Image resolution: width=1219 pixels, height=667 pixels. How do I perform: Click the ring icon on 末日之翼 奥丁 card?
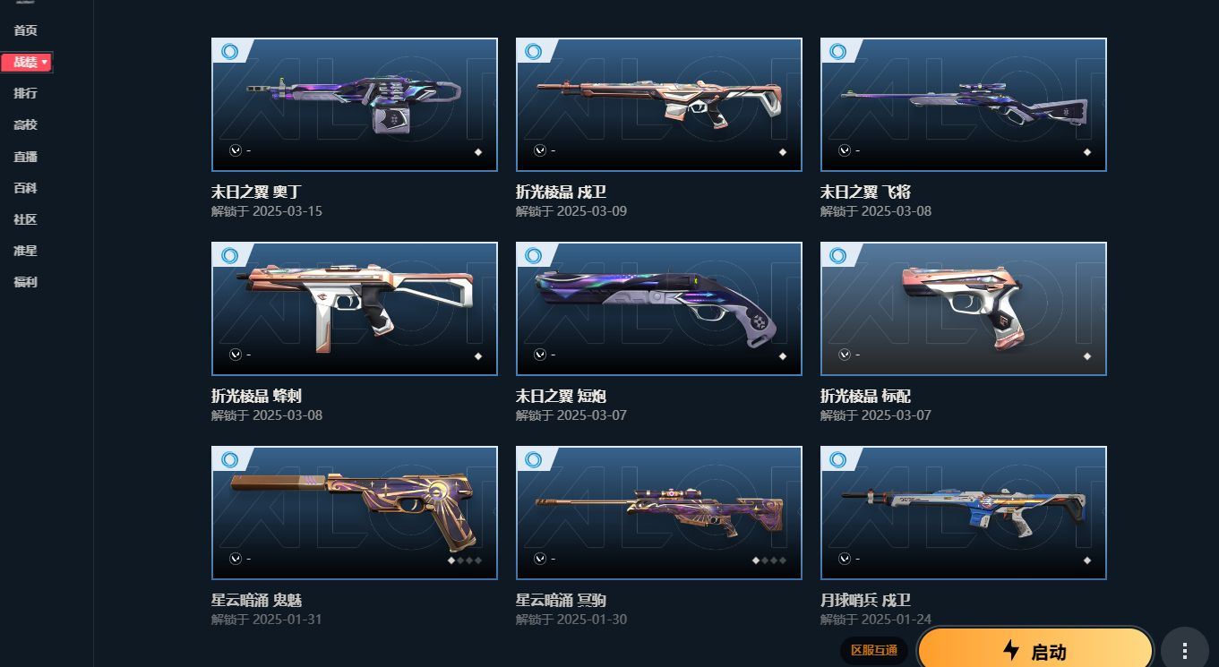pyautogui.click(x=229, y=52)
